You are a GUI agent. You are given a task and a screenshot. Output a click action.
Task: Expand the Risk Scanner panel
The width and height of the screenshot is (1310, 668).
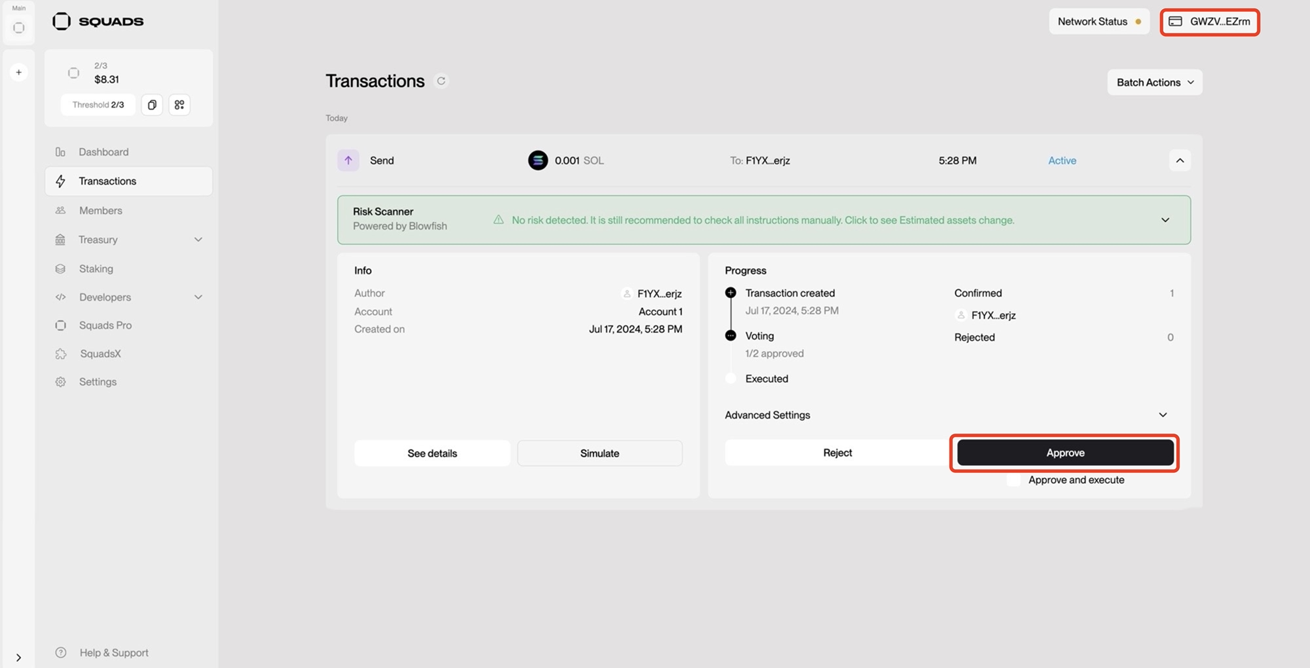click(x=1165, y=220)
